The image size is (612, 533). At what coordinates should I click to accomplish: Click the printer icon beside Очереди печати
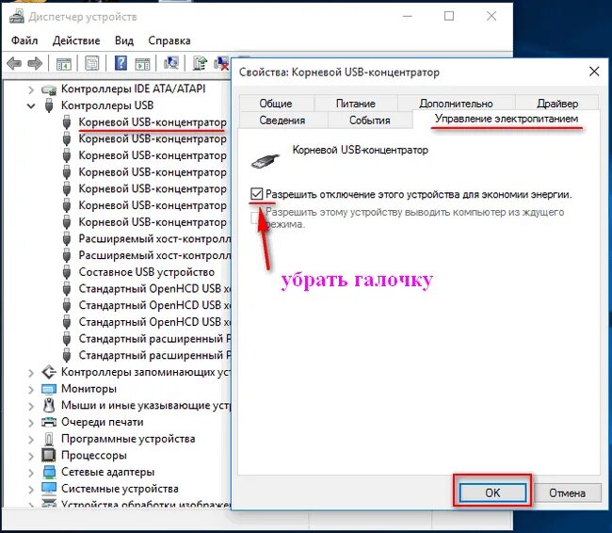(49, 422)
